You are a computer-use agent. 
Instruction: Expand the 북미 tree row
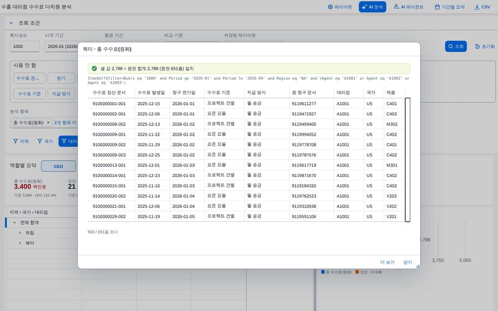(20, 243)
